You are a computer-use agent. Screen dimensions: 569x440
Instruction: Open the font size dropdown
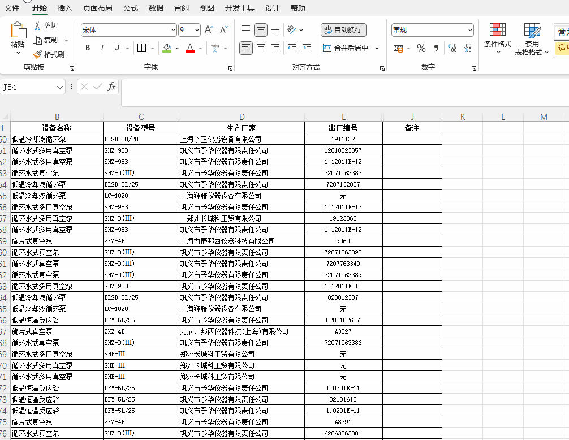pos(197,30)
